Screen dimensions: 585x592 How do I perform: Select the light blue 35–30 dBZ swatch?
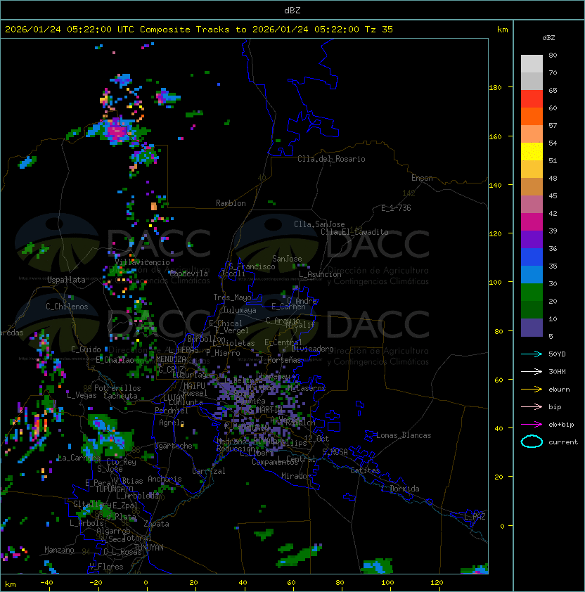(532, 274)
